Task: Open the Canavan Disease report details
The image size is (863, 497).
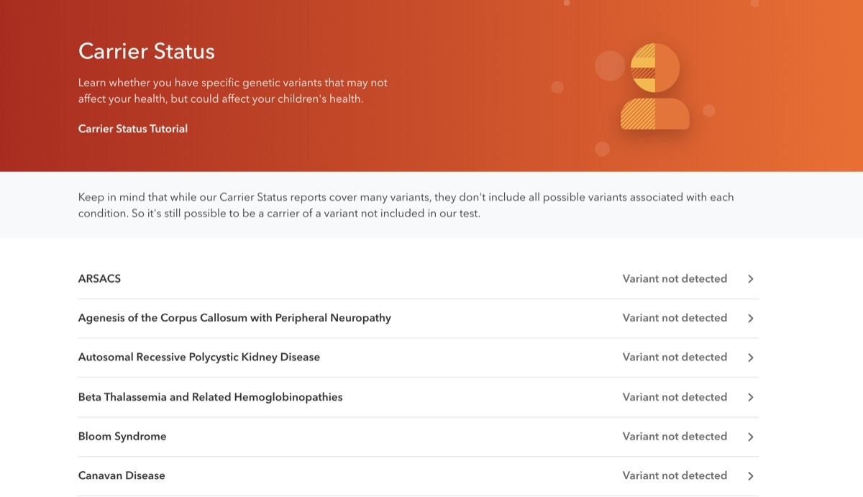Action: pyautogui.click(x=121, y=475)
